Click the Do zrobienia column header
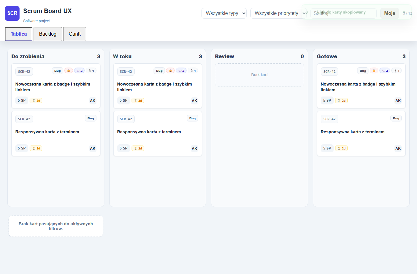The height and width of the screenshot is (274, 417). click(x=56, y=56)
